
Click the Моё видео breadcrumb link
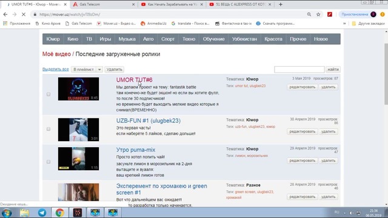(56, 54)
